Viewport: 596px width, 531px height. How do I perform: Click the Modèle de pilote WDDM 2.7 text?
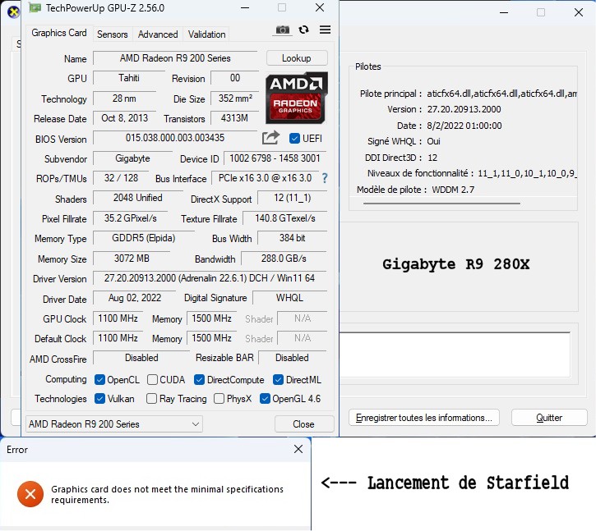click(x=453, y=190)
